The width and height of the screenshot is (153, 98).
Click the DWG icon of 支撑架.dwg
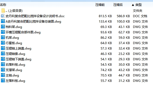tap(3, 70)
